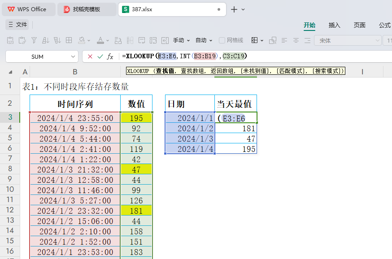Switch to the 开始 ribbon tab
This screenshot has height=259, width=392.
(309, 25)
